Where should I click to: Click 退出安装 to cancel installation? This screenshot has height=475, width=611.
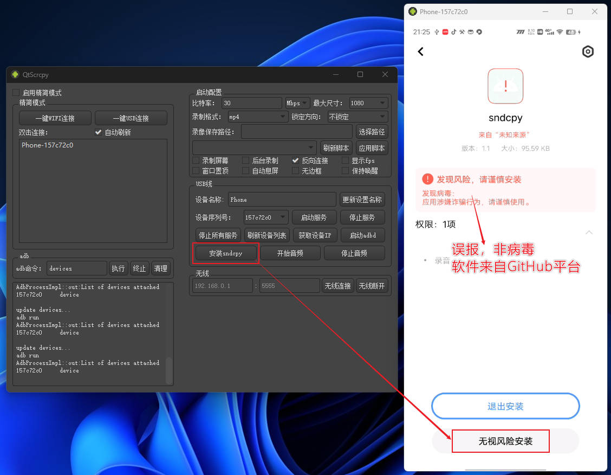pos(505,406)
